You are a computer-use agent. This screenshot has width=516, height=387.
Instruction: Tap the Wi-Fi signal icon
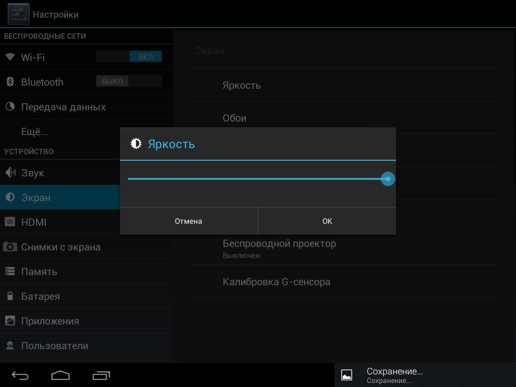pos(10,57)
